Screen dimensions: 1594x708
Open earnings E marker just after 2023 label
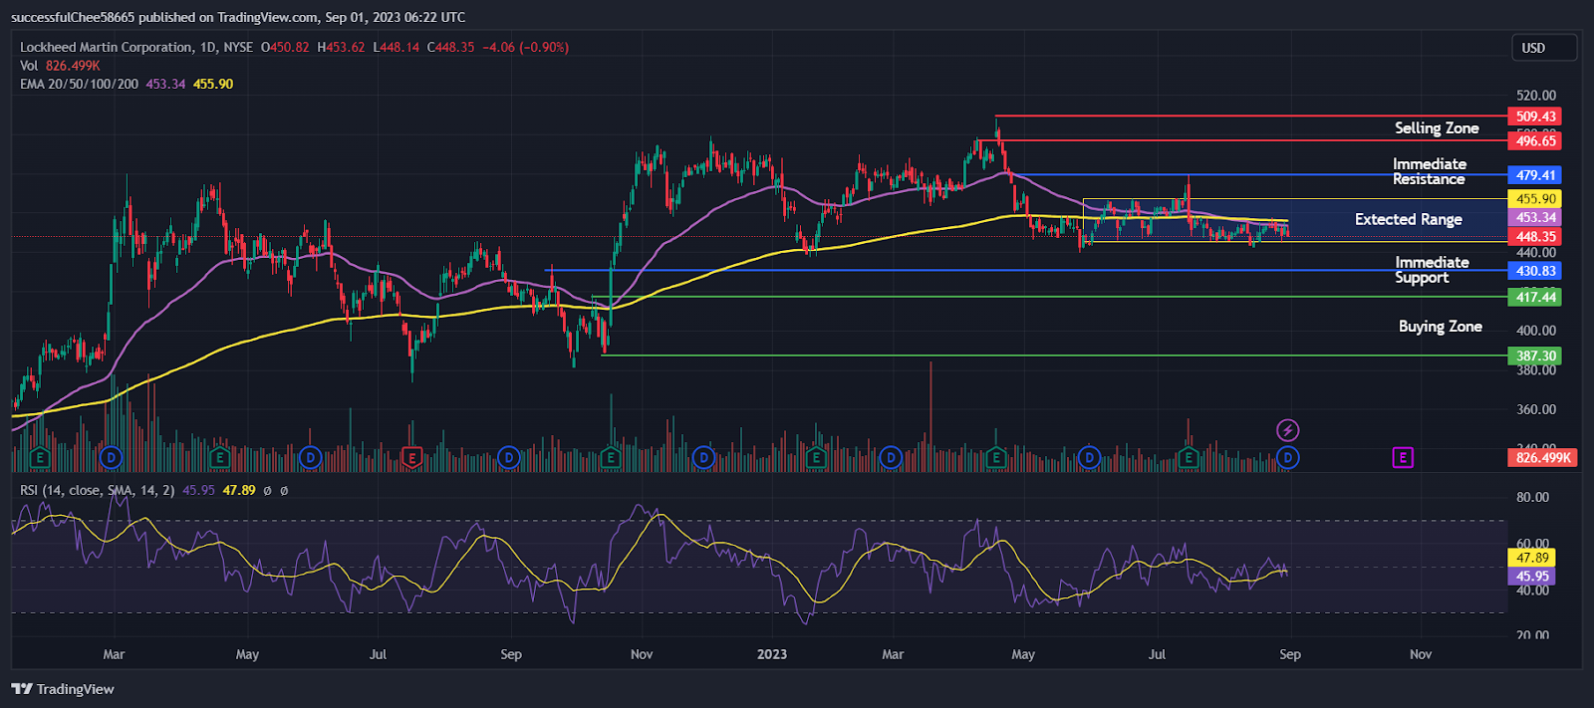click(x=816, y=458)
